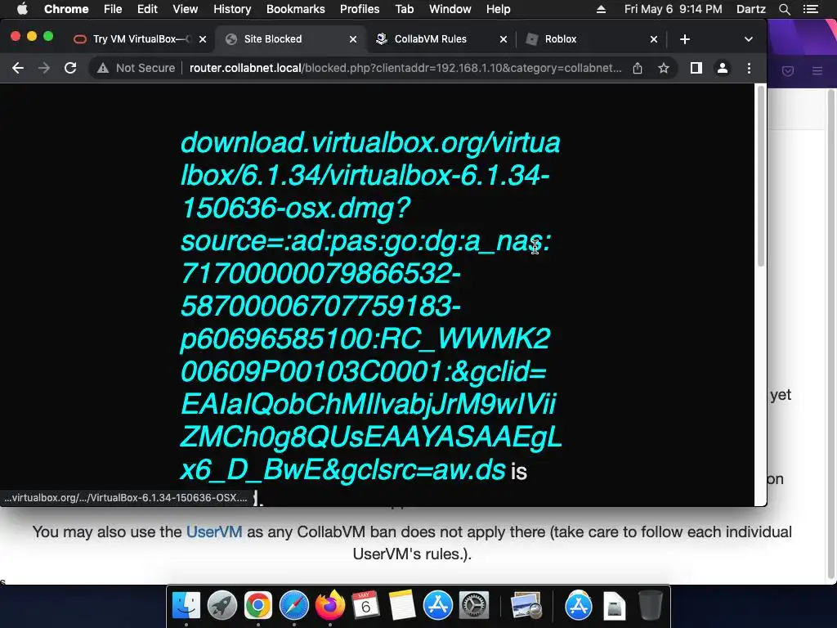Open the UserVM link in Firefox window

click(214, 532)
